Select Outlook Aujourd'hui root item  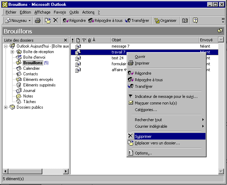[x=43, y=46]
